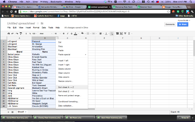Screen dimensions: 195x122
Task: Select column A header
Action: tap(19, 38)
